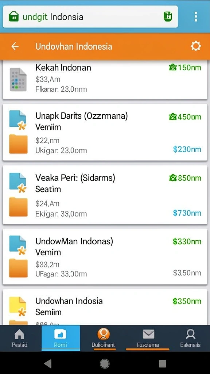The image size is (210, 374).
Task: Click the $730nm blue price link
Action: [187, 213]
